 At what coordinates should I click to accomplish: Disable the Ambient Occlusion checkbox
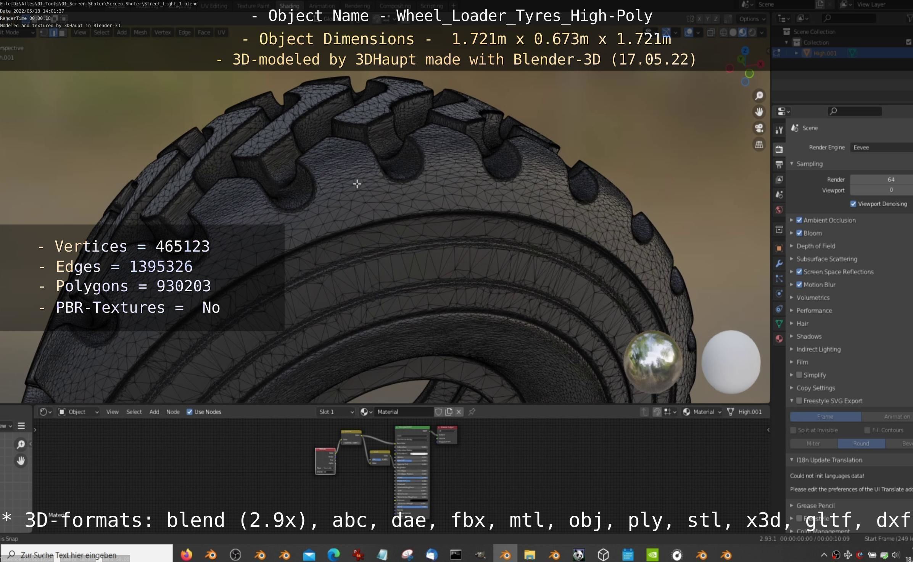[799, 220]
